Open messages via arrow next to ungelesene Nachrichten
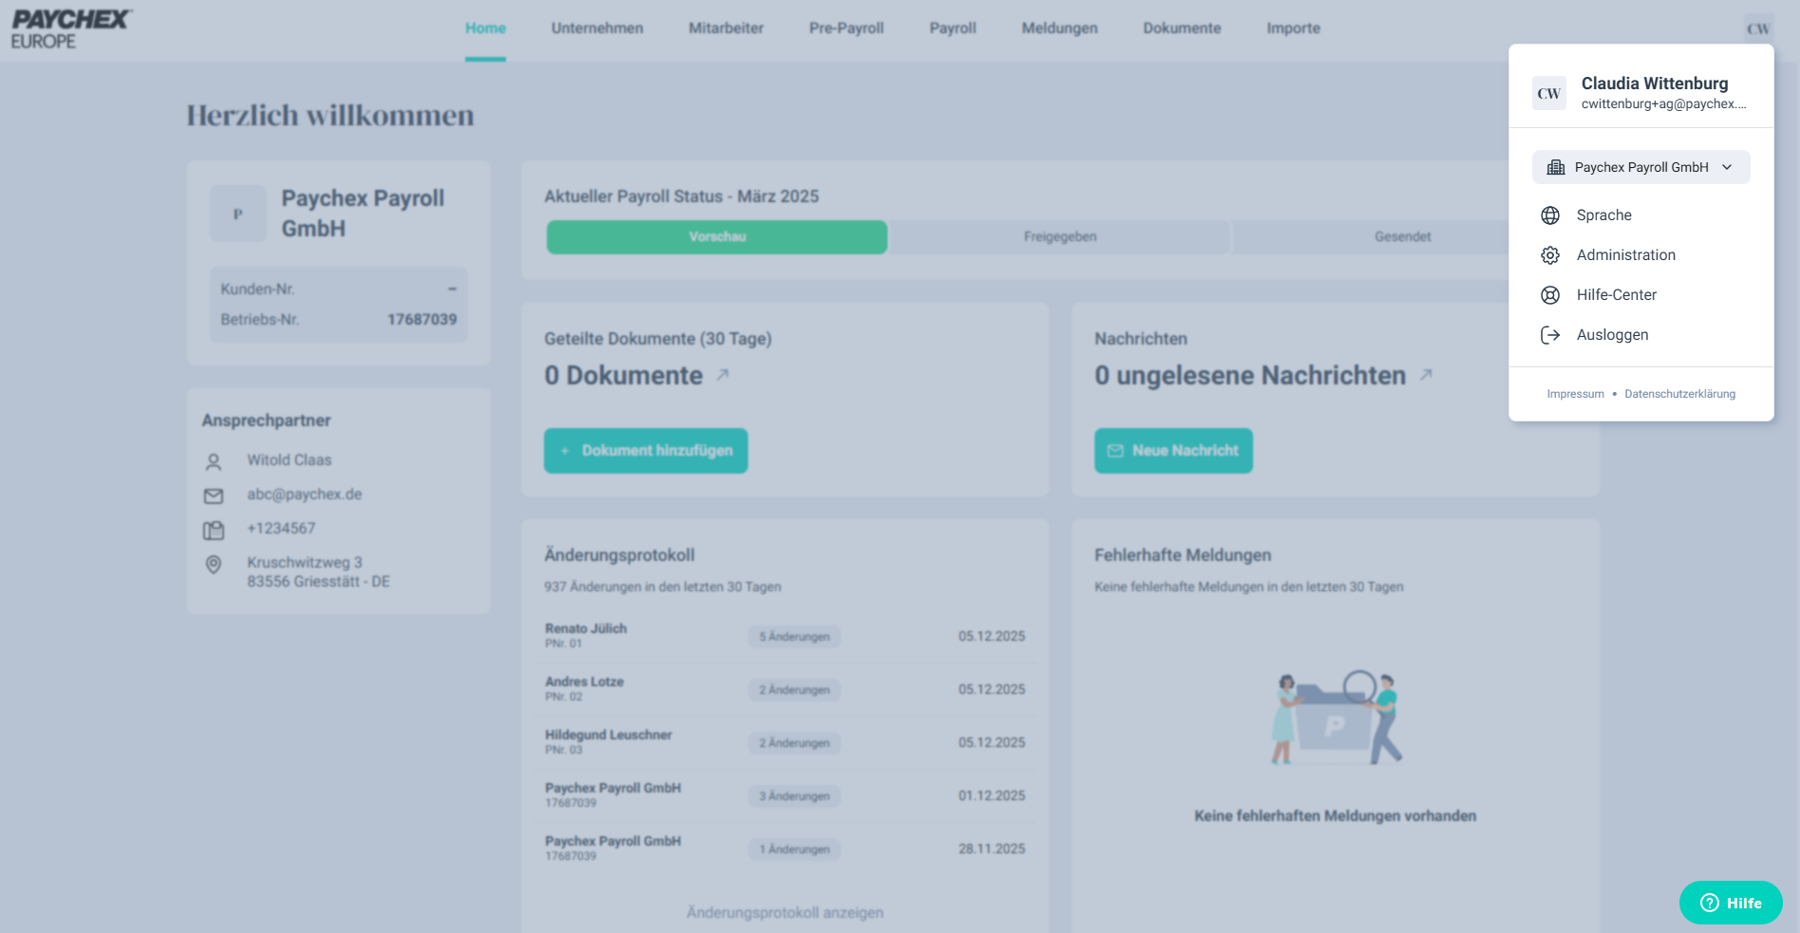Image resolution: width=1800 pixels, height=933 pixels. pyautogui.click(x=1426, y=375)
